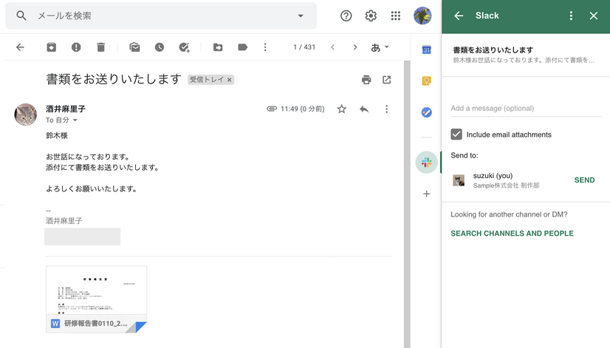Click the Add a message field
The height and width of the screenshot is (348, 610).
tap(526, 108)
